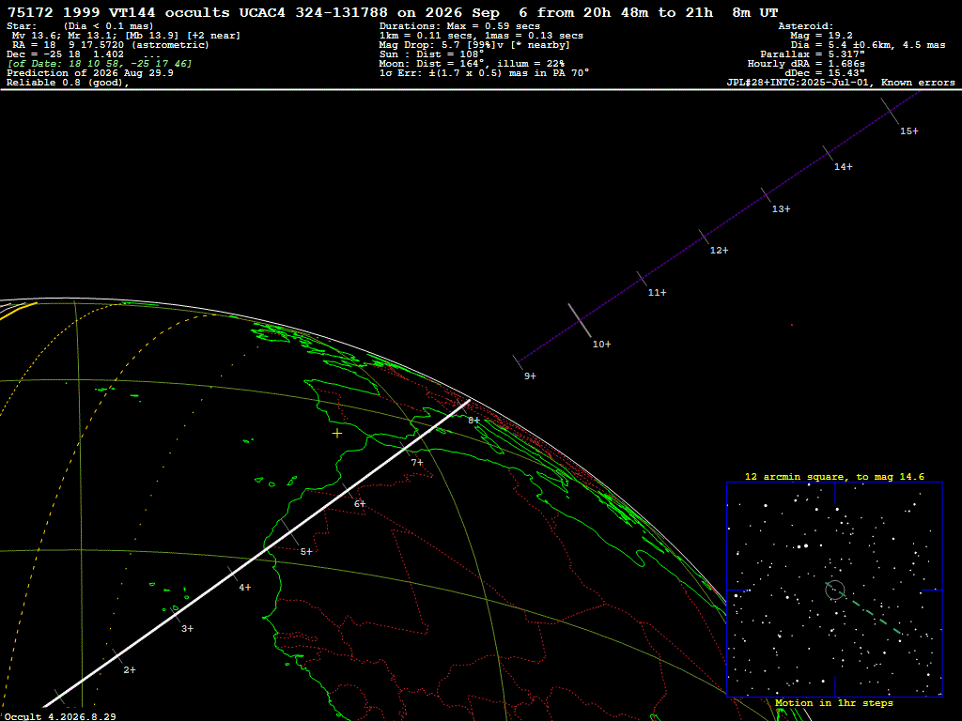
Task: Click the 'Occult 4.2026.8.29' version text
Action: click(60, 716)
